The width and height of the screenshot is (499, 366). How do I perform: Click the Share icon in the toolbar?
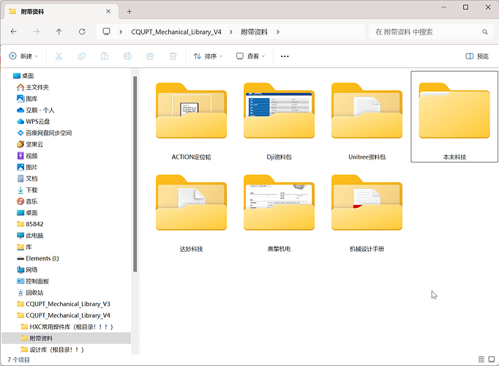(150, 56)
